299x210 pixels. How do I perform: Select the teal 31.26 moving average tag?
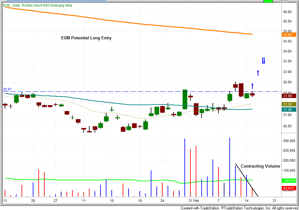click(289, 110)
